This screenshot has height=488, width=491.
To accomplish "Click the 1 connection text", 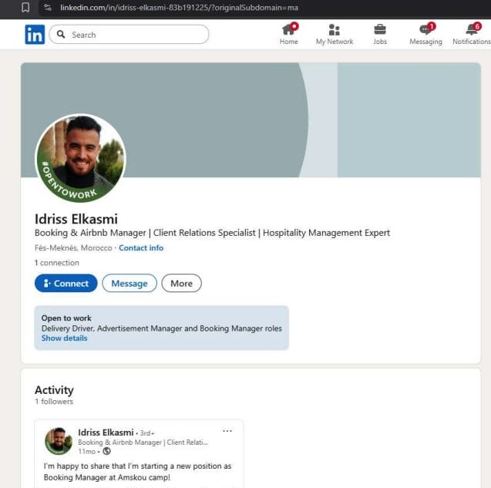I will pyautogui.click(x=57, y=263).
